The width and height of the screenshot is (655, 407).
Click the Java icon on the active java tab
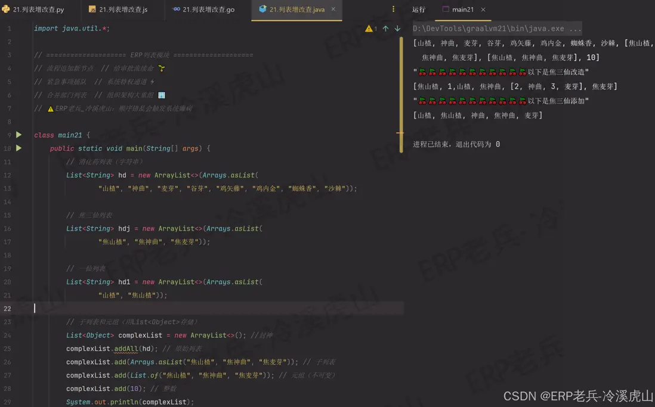(x=263, y=10)
